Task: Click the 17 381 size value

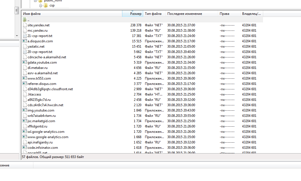Action: pos(136,36)
